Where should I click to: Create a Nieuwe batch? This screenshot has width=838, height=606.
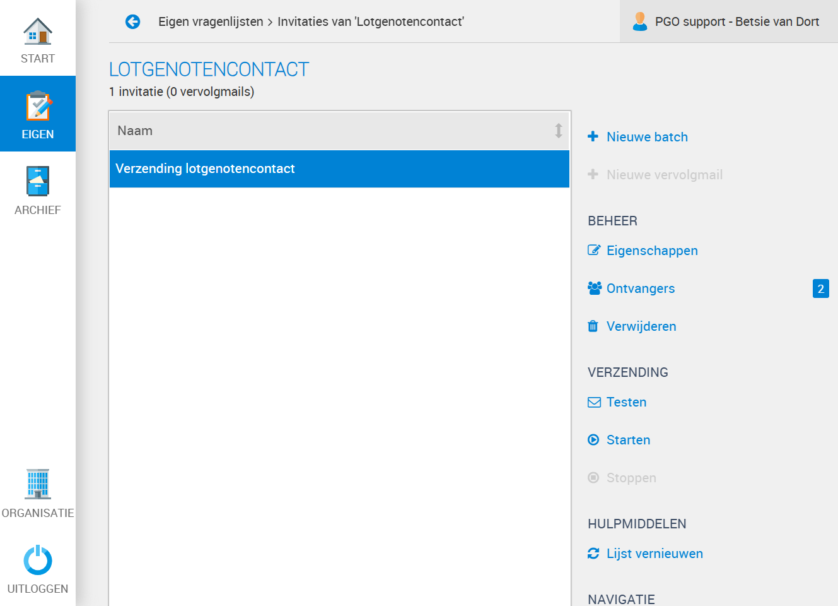647,137
